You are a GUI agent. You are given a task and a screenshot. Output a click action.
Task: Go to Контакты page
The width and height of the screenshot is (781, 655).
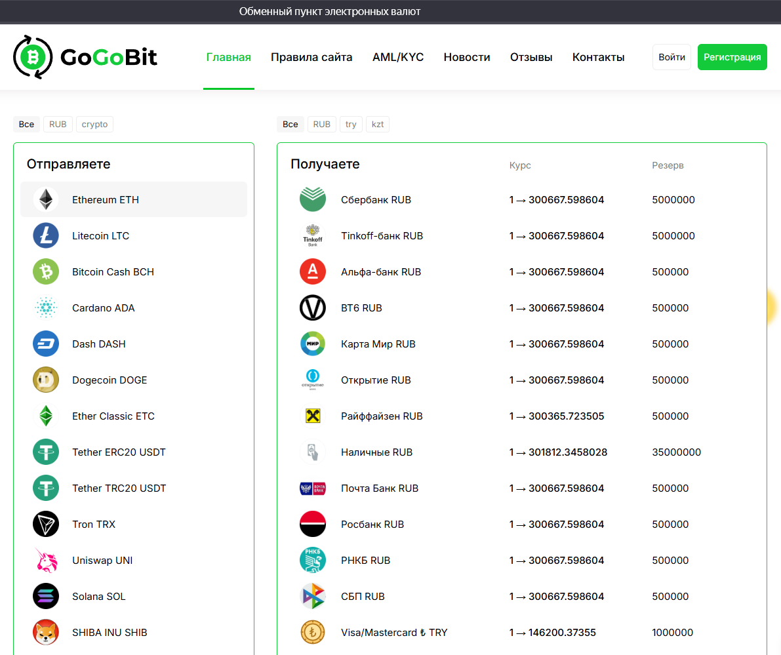598,57
